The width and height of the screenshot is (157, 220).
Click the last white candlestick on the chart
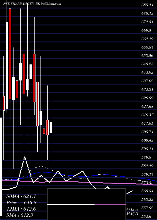point(51,128)
